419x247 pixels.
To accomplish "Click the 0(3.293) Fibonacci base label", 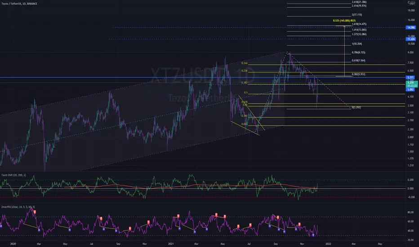I will pyautogui.click(x=356, y=107).
